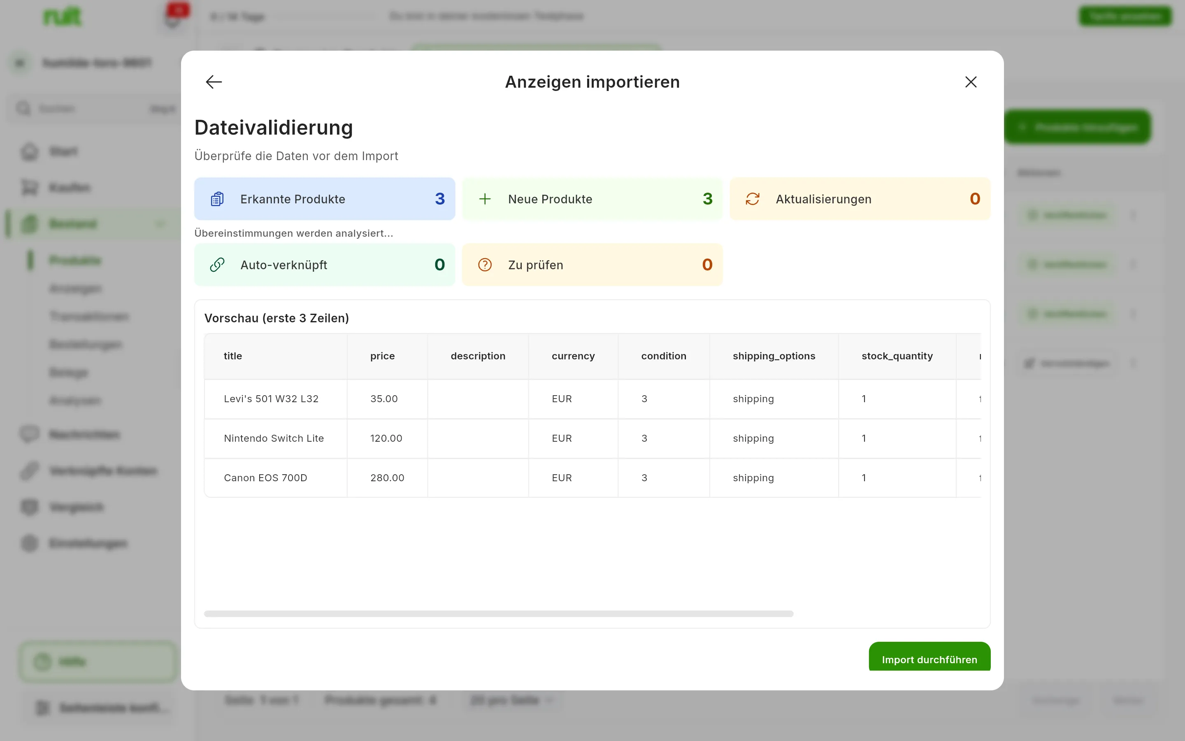1185x741 pixels.
Task: Click EUR in the Nintendo Switch Lite row
Action: pyautogui.click(x=562, y=438)
